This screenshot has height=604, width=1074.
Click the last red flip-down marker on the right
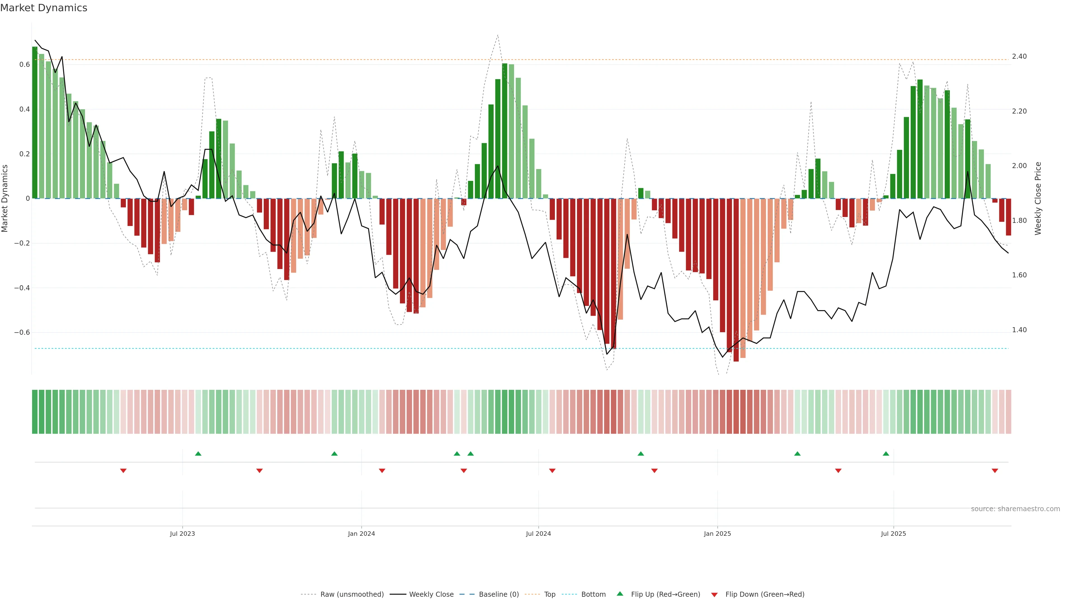pos(995,471)
